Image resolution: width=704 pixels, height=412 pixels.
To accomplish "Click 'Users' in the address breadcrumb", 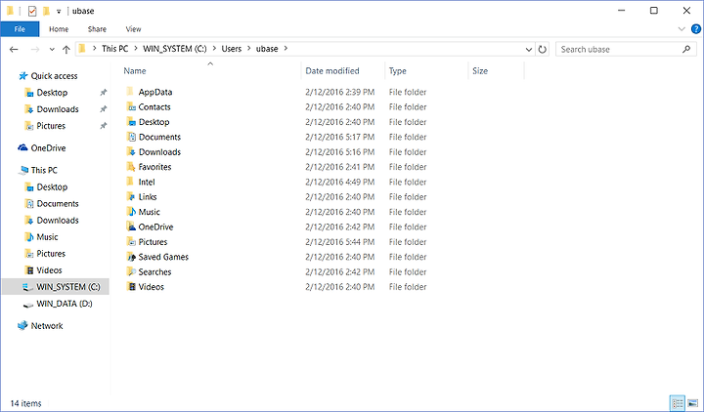I will pos(231,49).
